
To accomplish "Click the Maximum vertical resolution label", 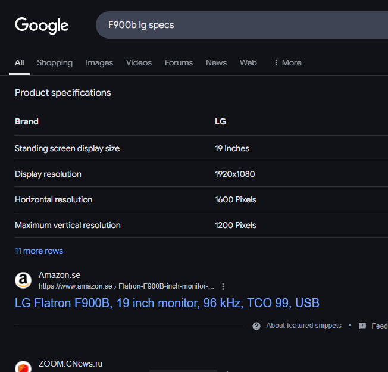I will 68,225.
